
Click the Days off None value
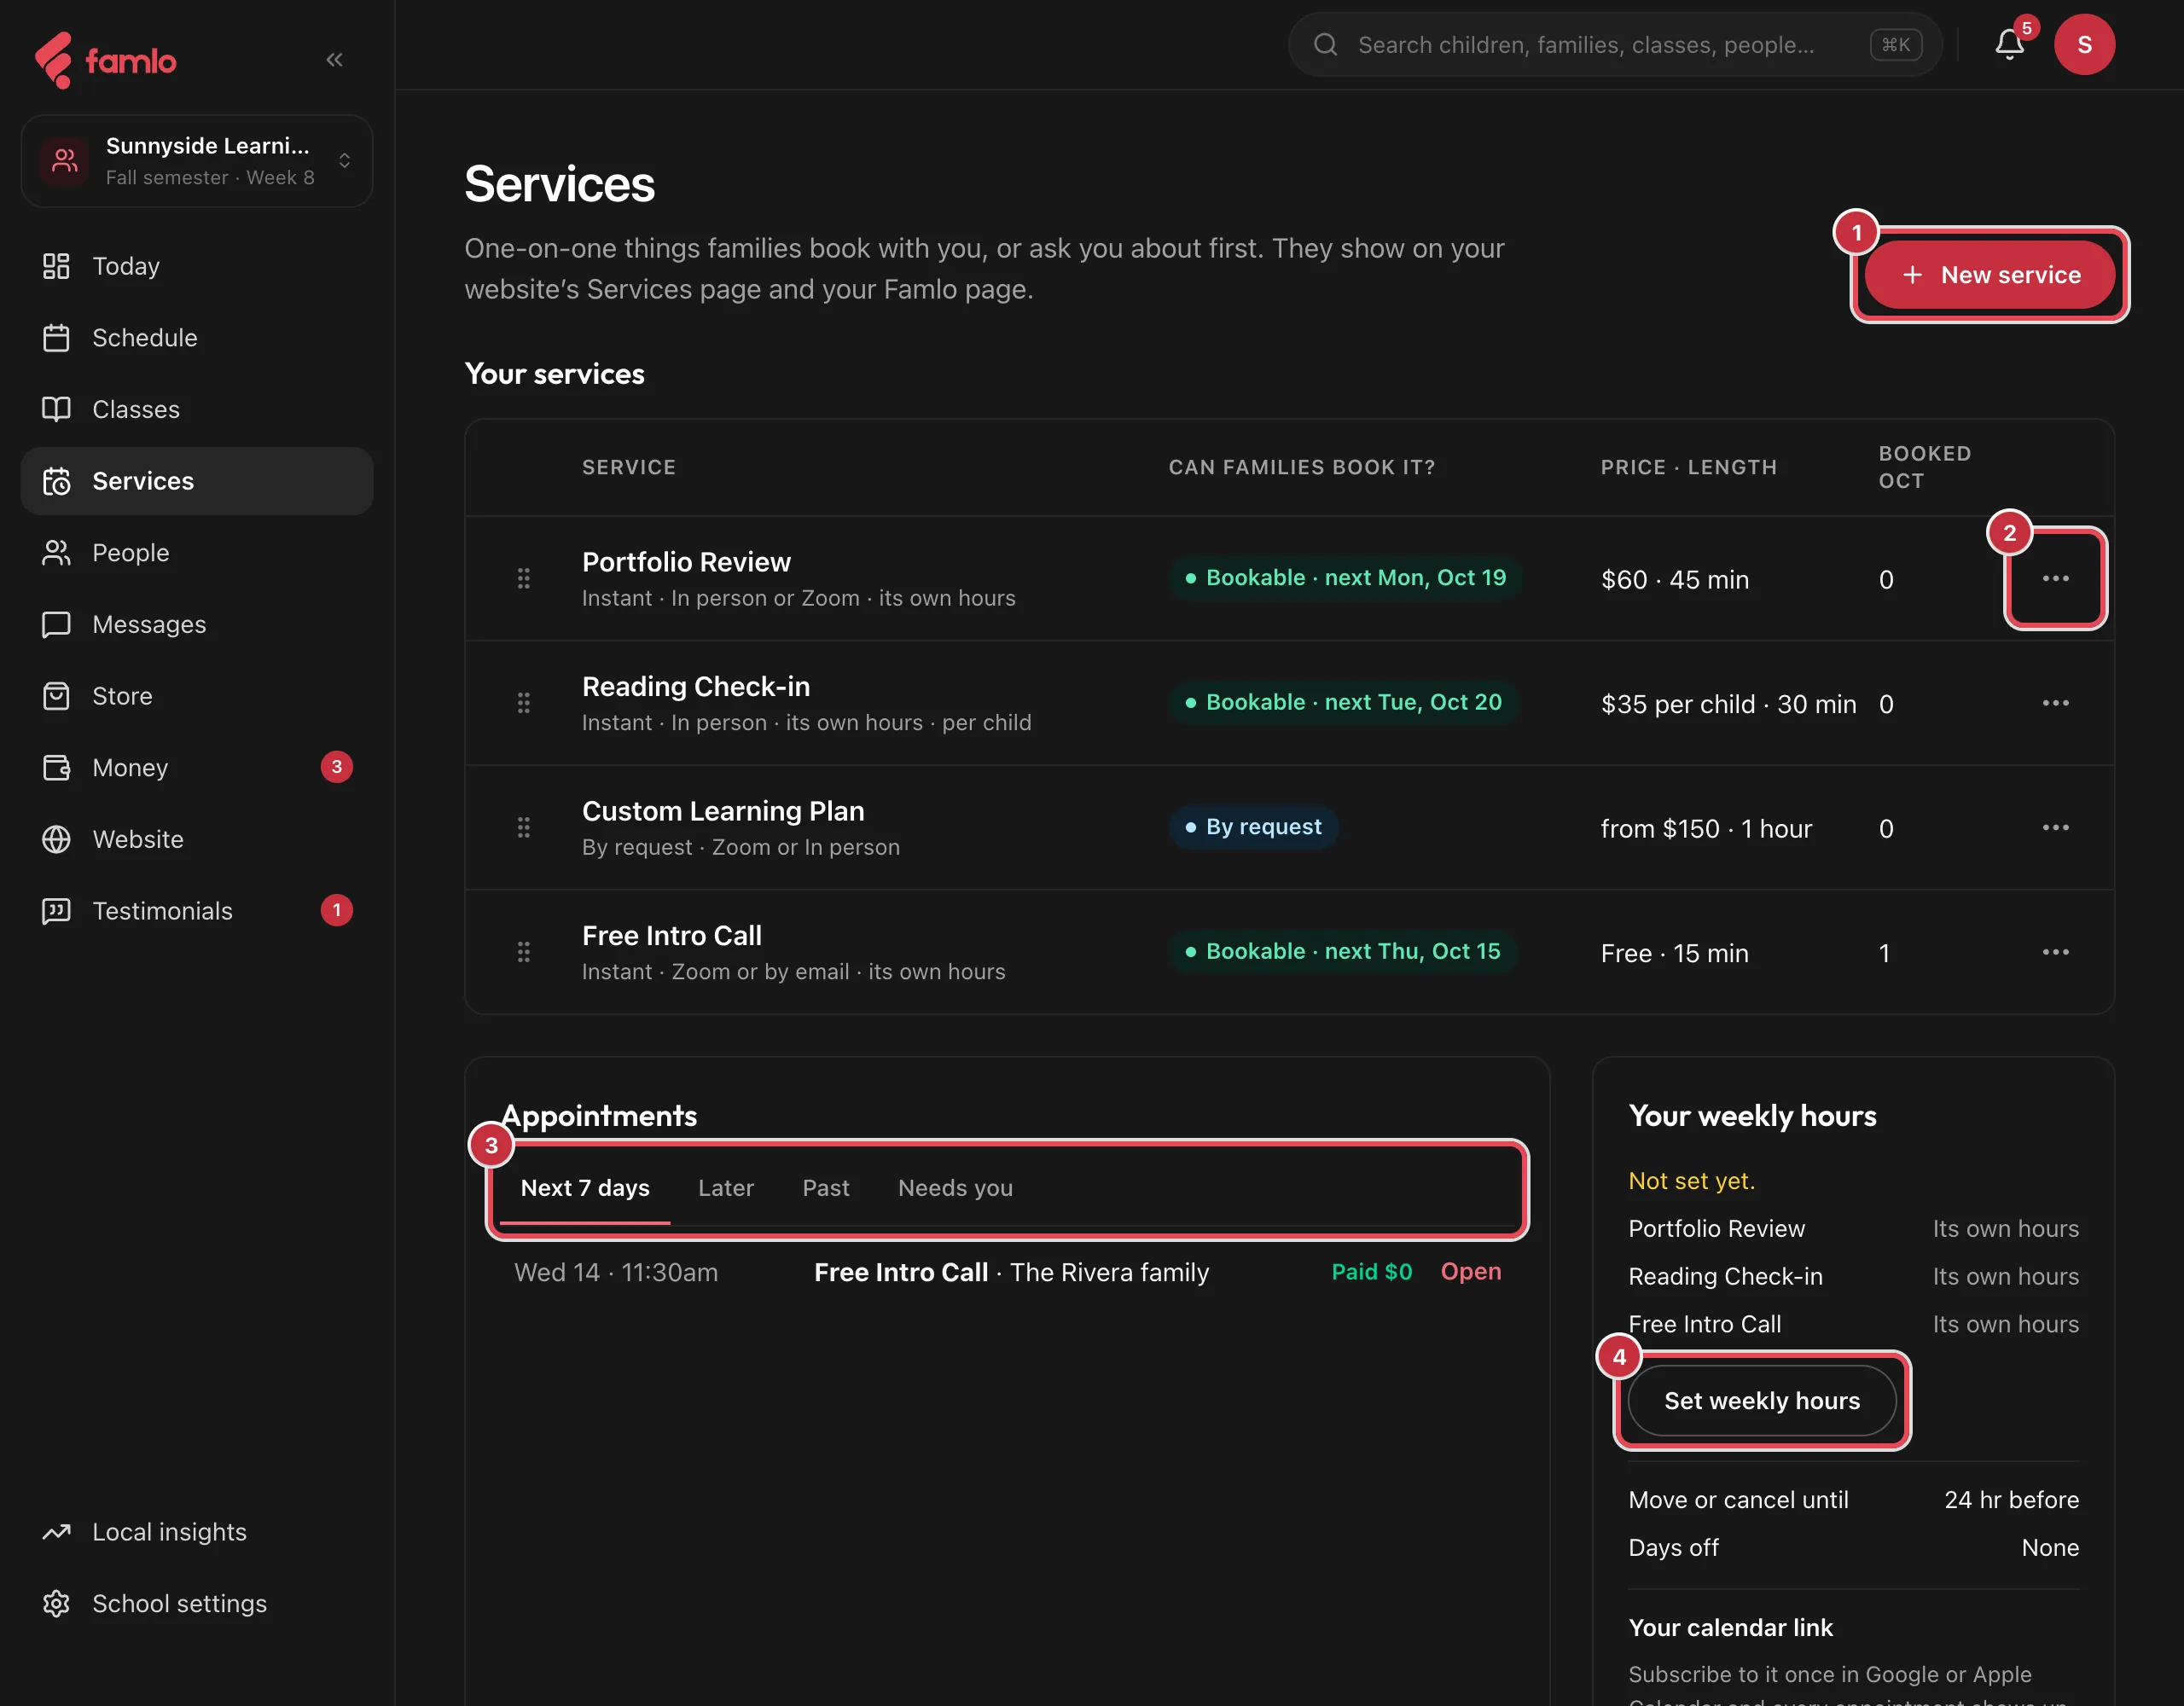click(2050, 1548)
